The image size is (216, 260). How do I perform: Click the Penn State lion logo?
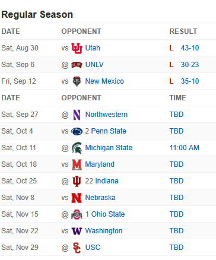(x=77, y=131)
